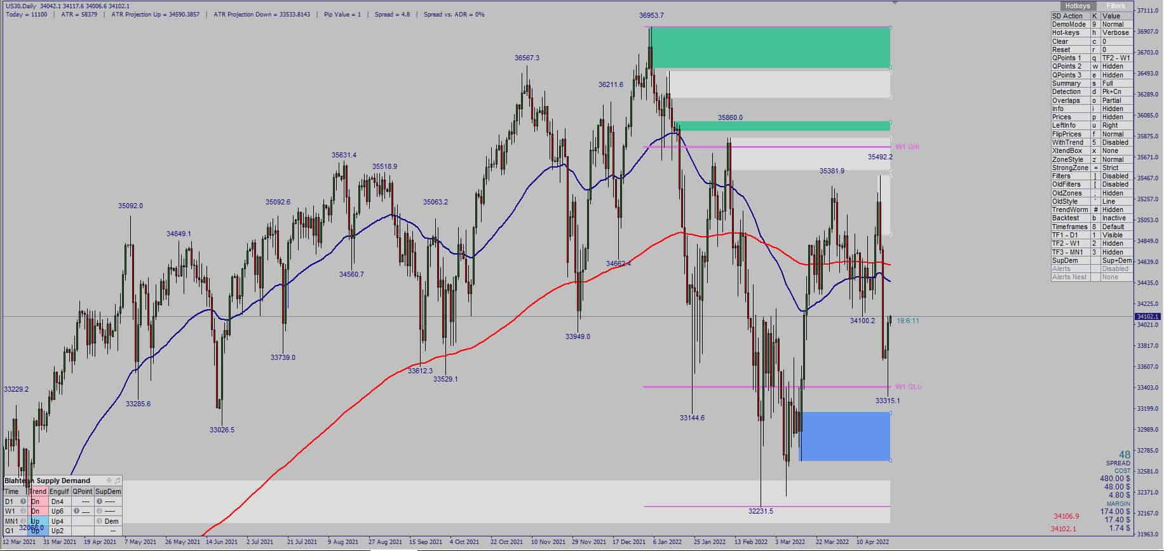Click the Trend column header
This screenshot has height=551, width=1164.
(x=38, y=491)
